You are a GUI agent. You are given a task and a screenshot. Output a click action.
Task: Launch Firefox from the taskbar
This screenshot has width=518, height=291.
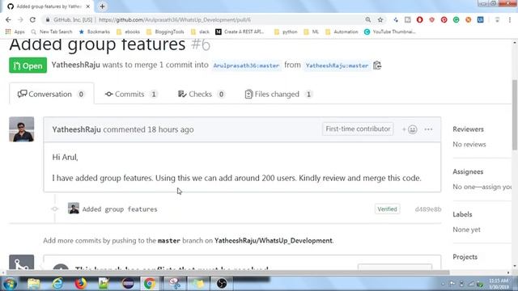[80, 284]
